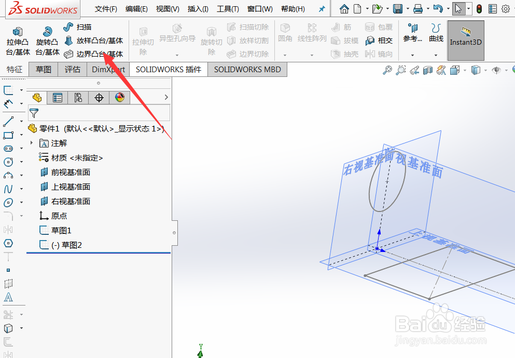This screenshot has height=358, width=515.
Task: Select the Boundary Boss/Base (边界凸台/基体) tool
Action: [93, 54]
